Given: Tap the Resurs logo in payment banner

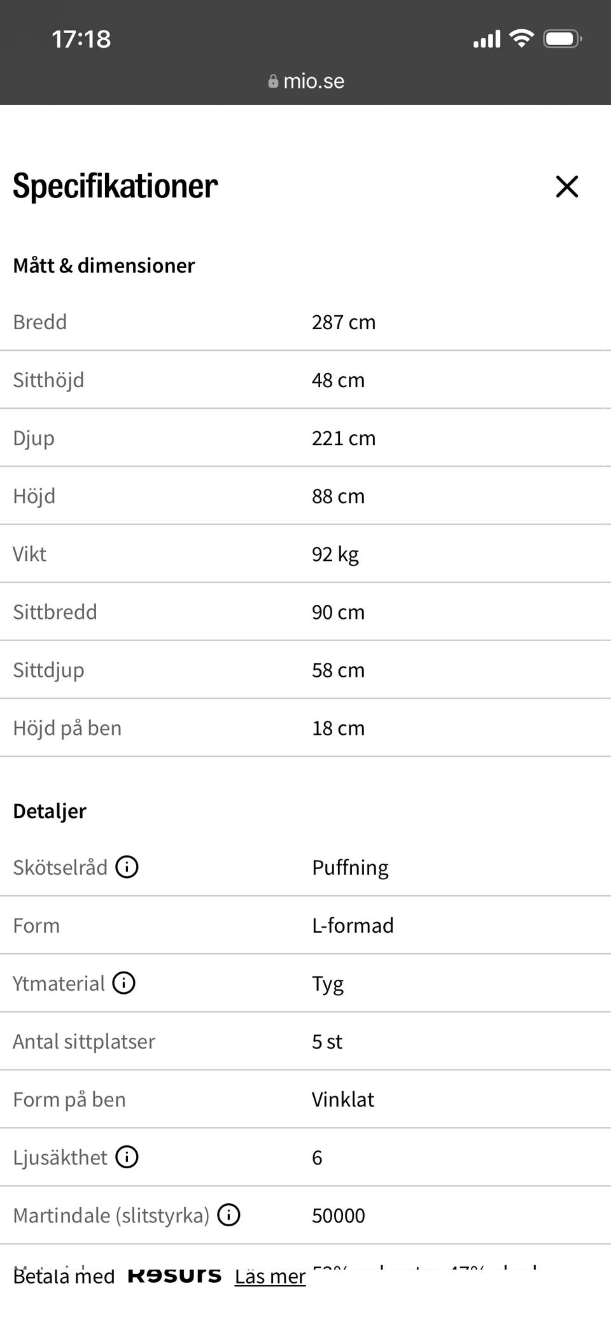Looking at the screenshot, I should click(174, 1275).
